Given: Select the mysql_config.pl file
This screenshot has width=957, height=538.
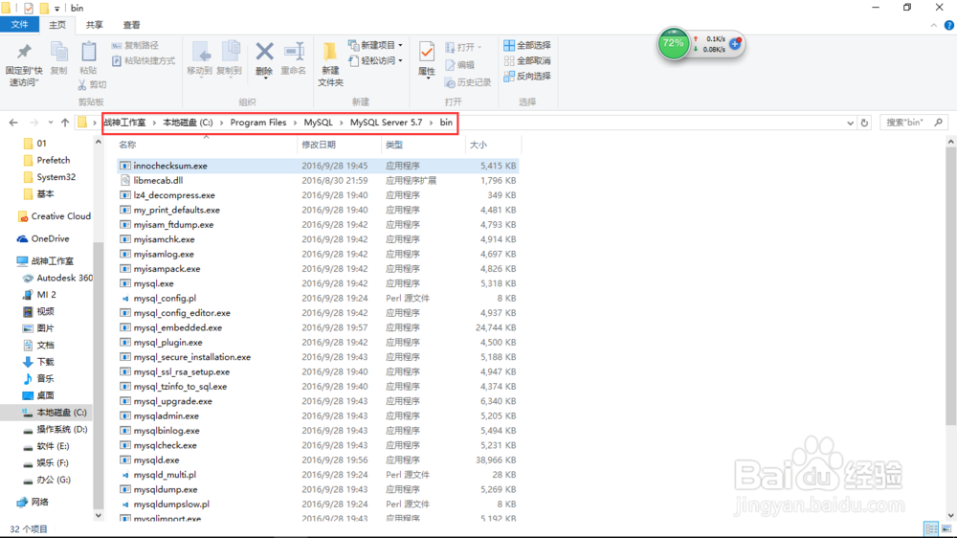Looking at the screenshot, I should coord(318,298).
